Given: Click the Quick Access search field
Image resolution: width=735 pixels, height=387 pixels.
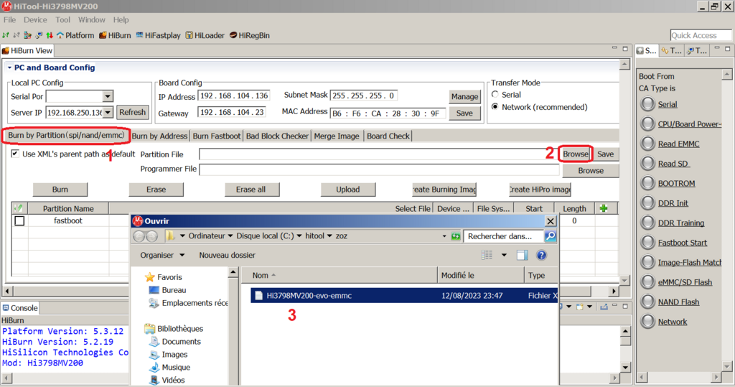Looking at the screenshot, I should click(x=701, y=35).
